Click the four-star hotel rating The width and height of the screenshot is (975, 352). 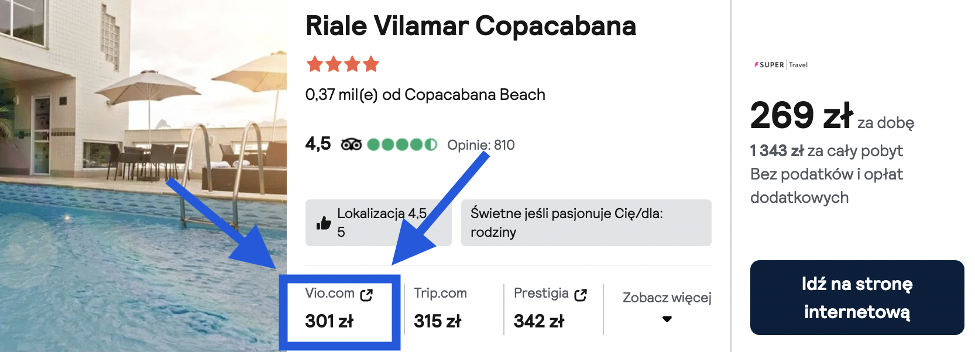point(343,64)
